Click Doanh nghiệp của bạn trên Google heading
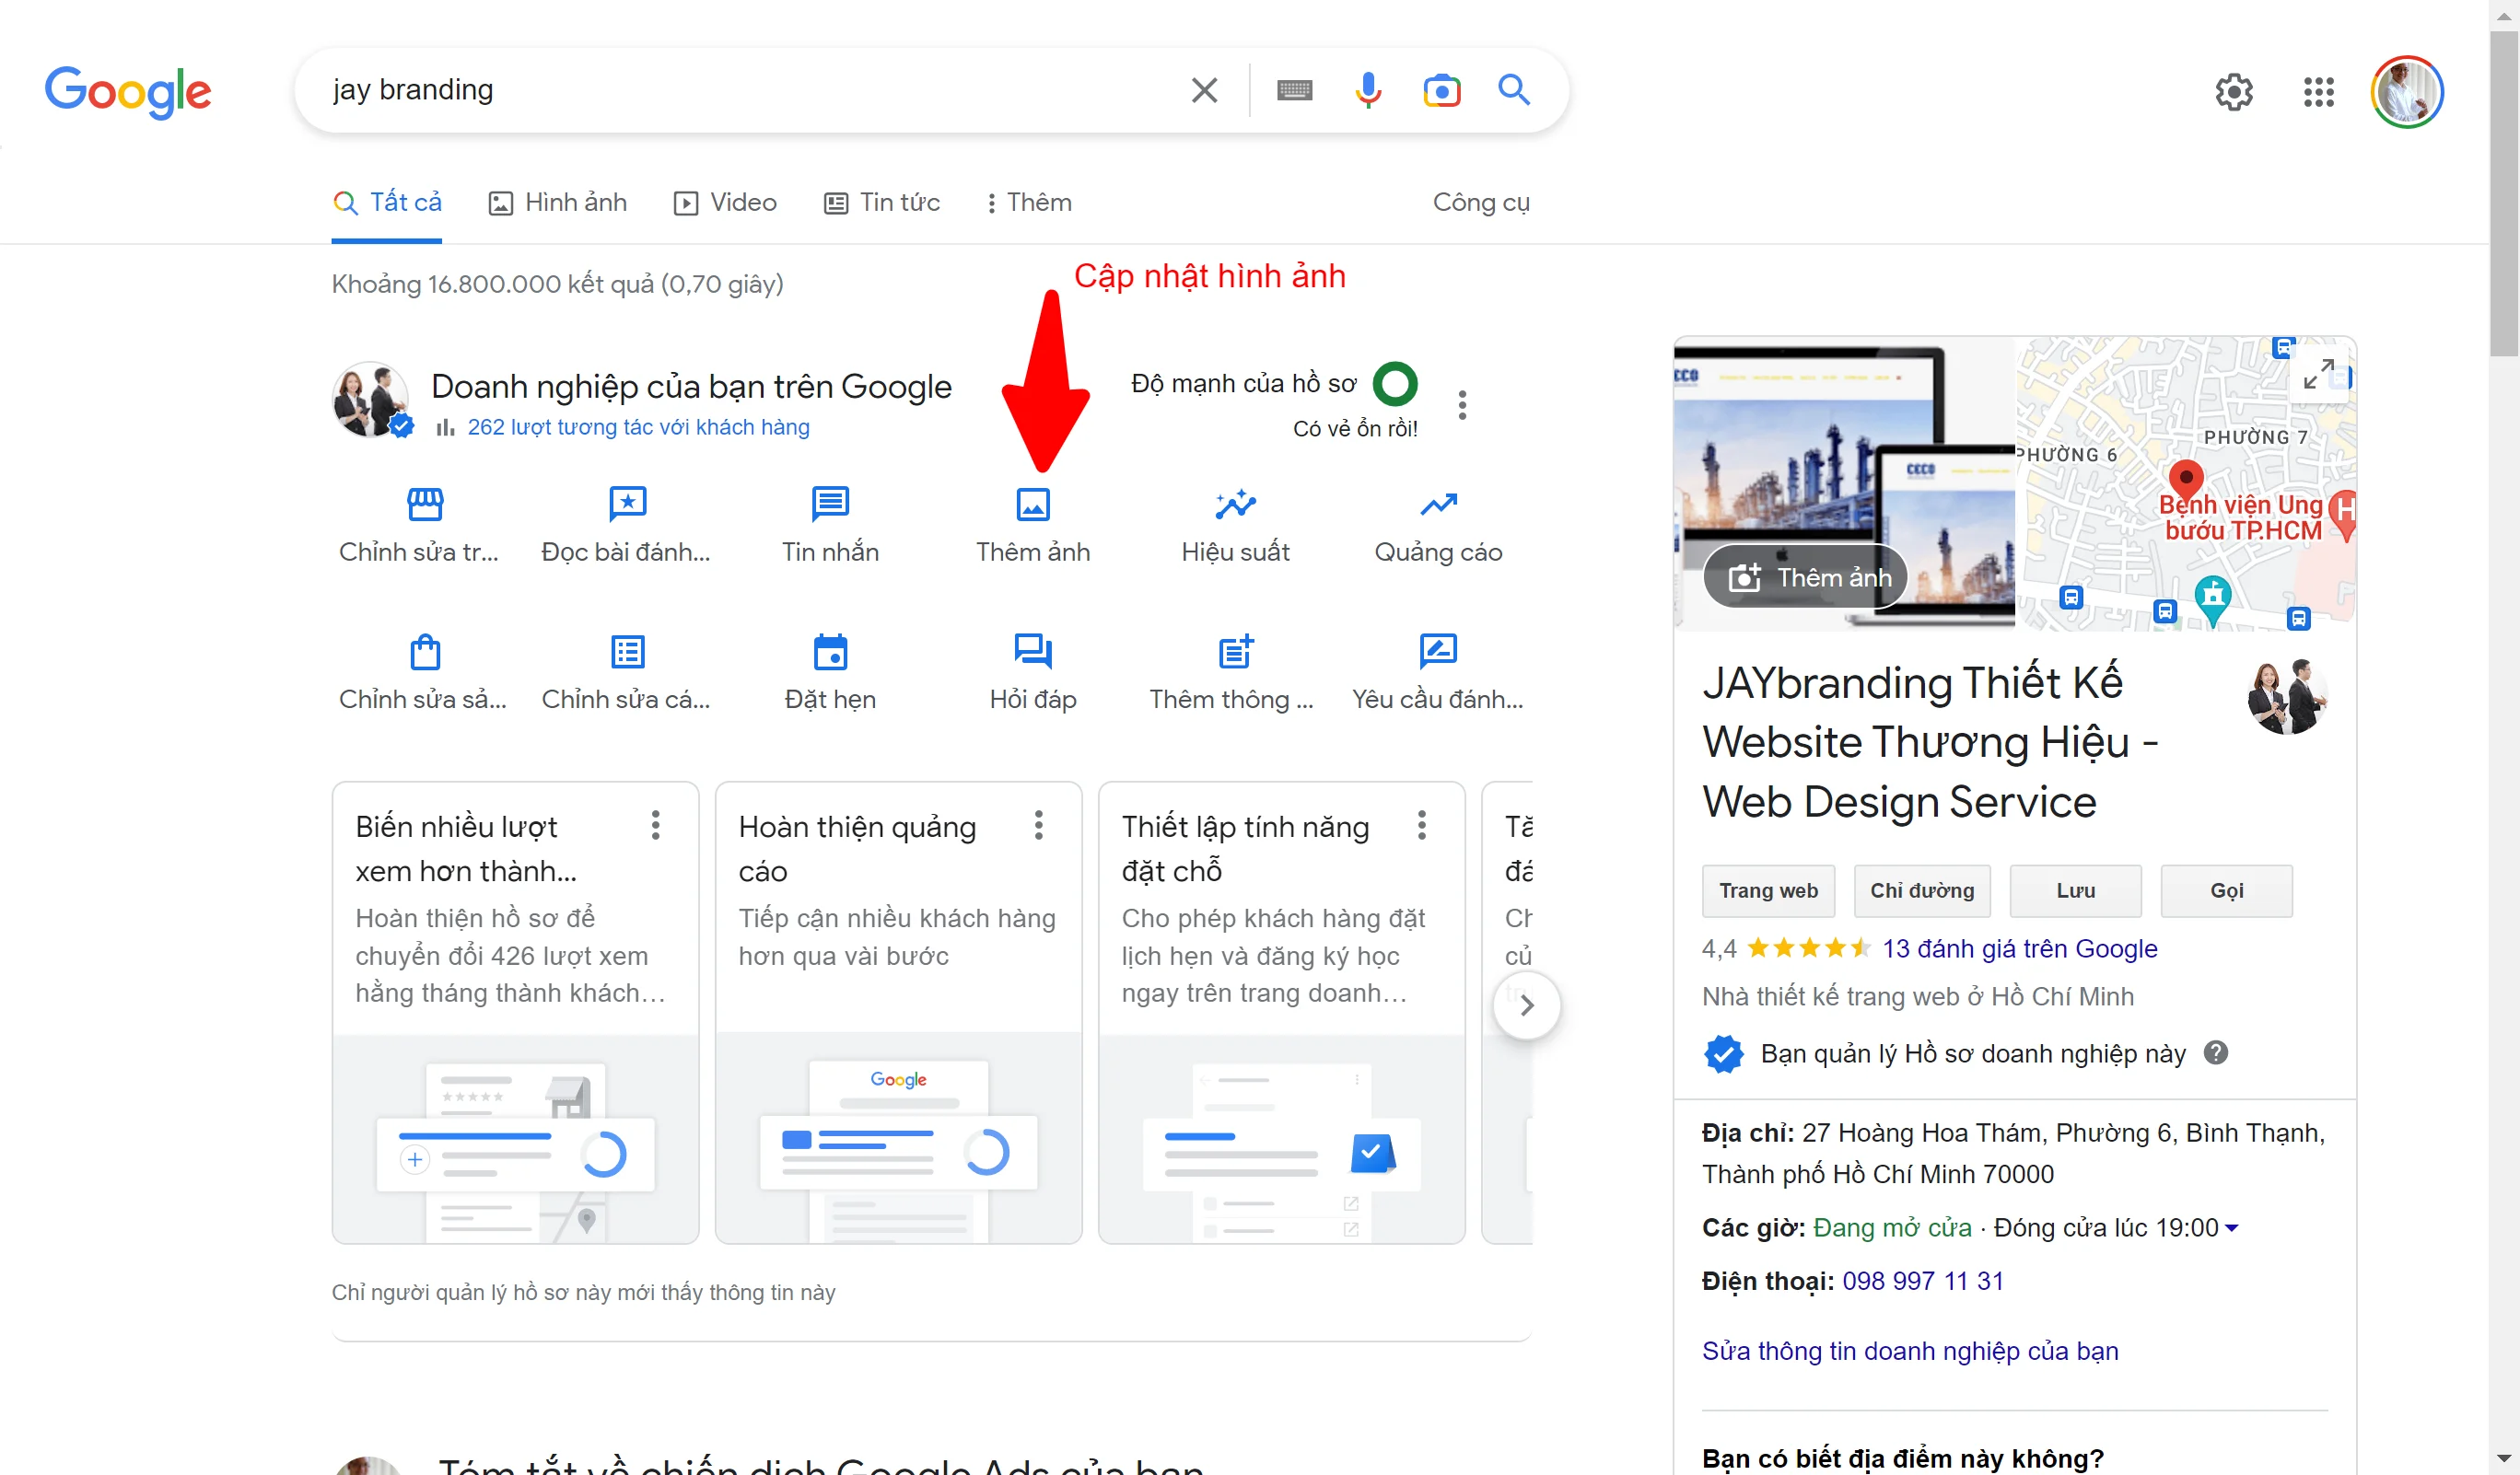The width and height of the screenshot is (2520, 1475). pos(691,387)
